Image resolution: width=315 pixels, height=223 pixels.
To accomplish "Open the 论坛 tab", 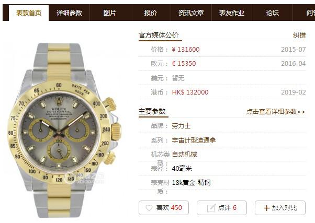I will pyautogui.click(x=272, y=13).
